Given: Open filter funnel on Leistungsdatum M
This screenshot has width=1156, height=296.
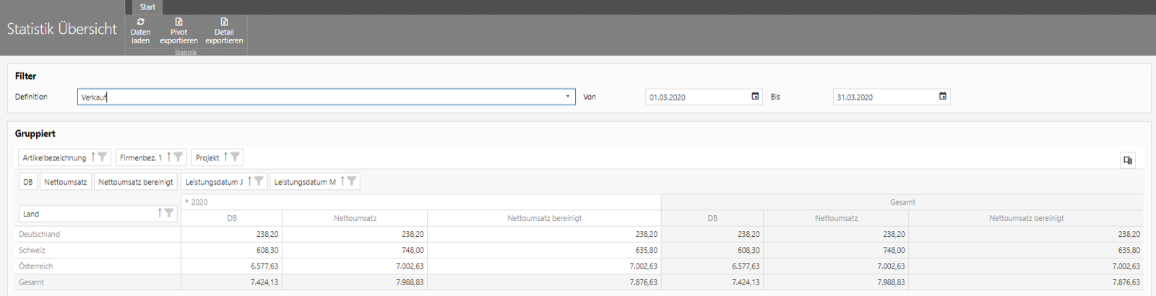Looking at the screenshot, I should 352,181.
